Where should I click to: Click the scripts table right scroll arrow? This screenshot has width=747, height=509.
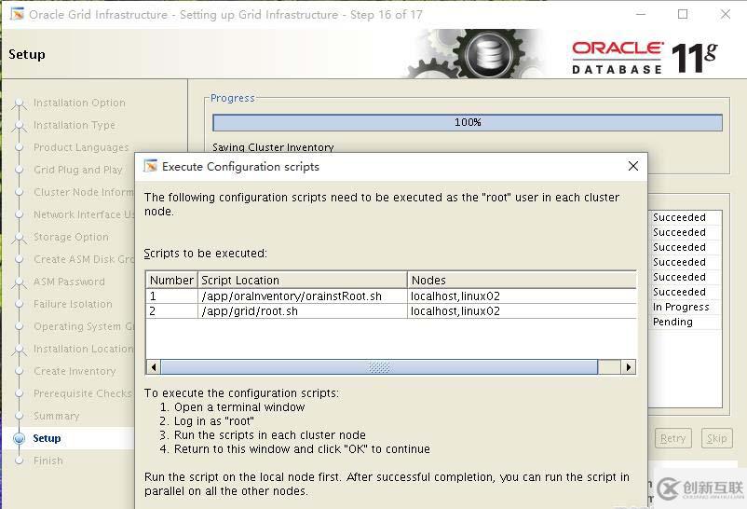click(x=629, y=367)
